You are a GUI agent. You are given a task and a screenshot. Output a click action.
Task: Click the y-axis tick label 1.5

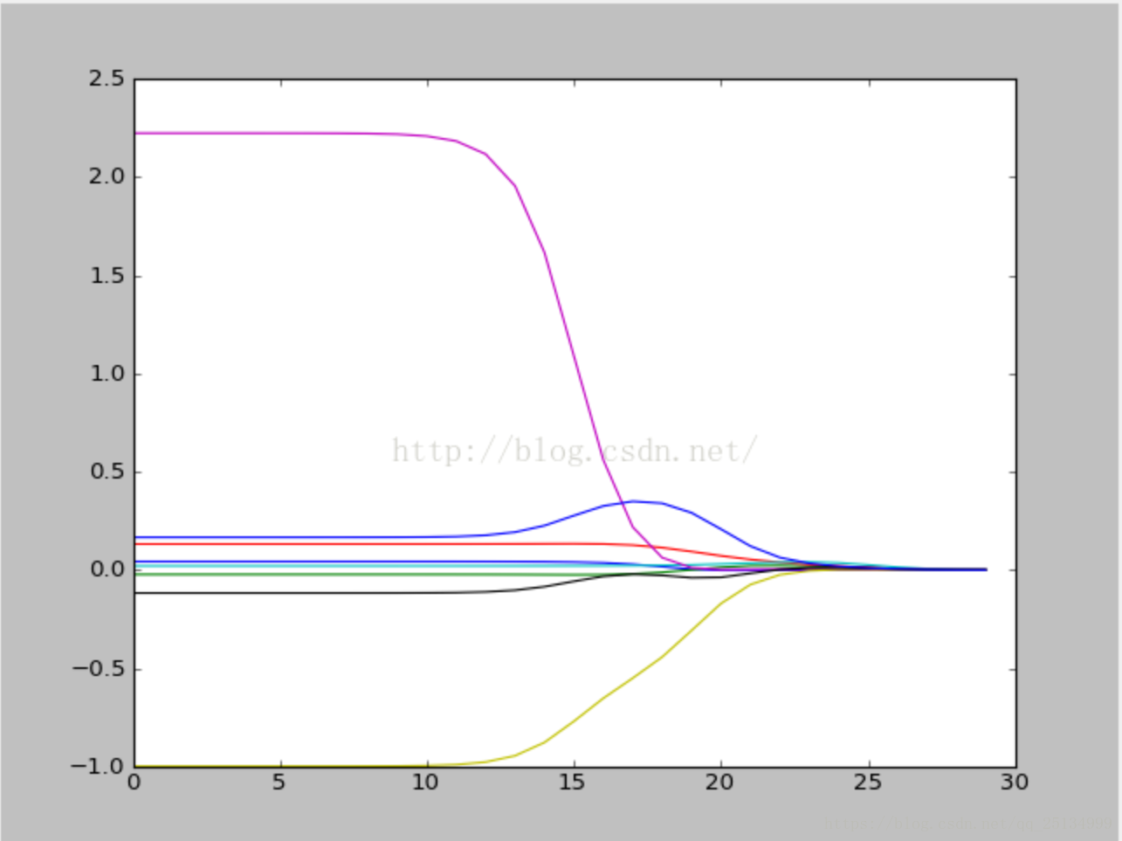106,275
